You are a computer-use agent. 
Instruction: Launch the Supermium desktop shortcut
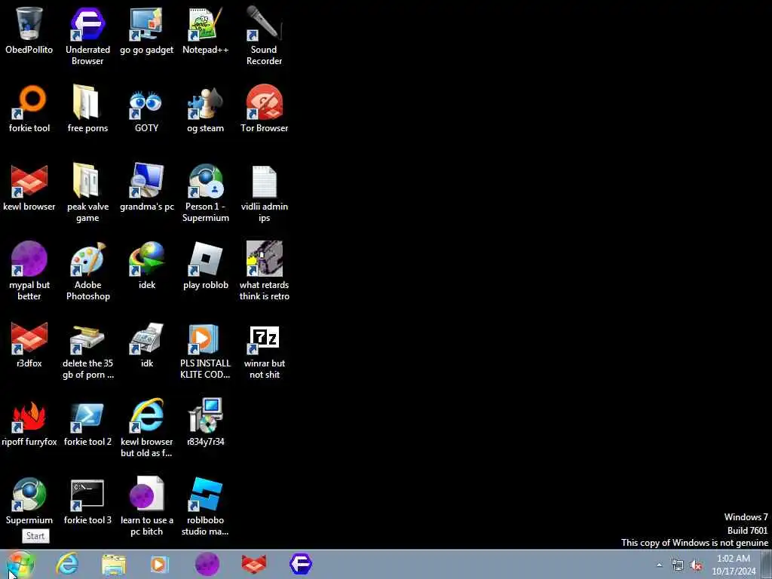[29, 501]
